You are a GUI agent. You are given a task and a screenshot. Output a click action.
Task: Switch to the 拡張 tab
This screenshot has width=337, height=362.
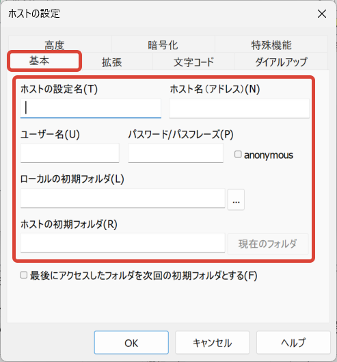click(x=112, y=62)
